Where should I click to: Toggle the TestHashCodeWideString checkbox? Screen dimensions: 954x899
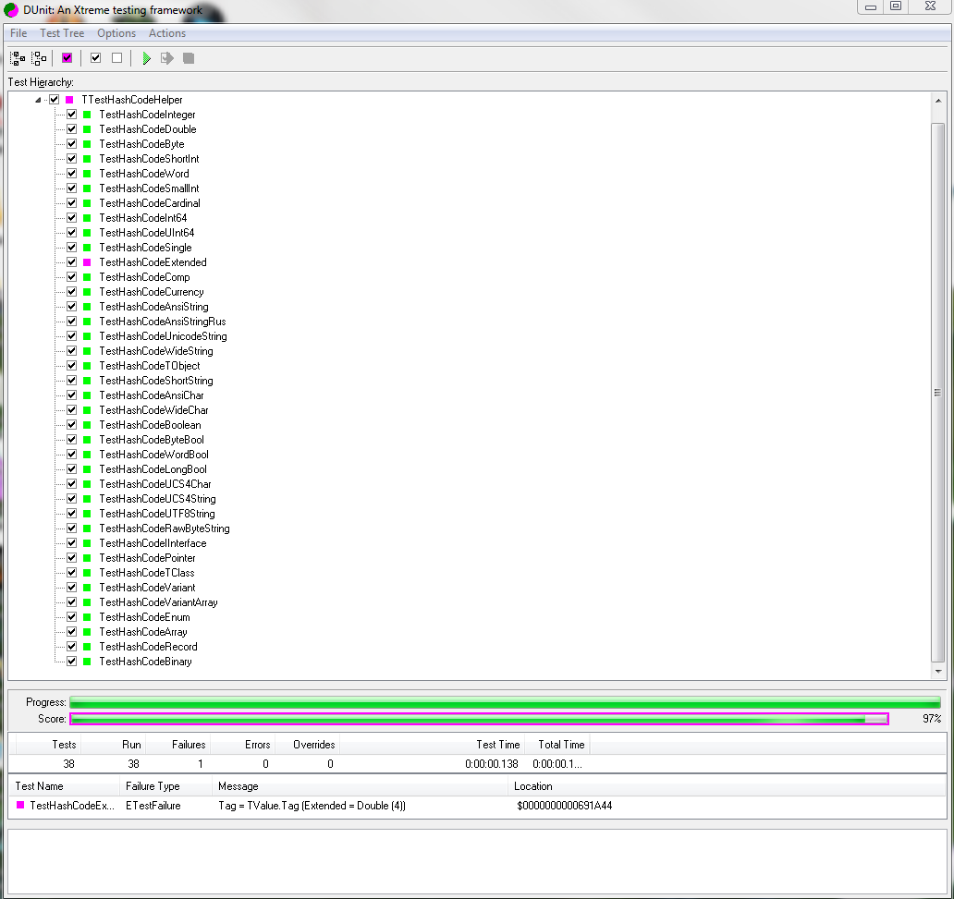72,351
